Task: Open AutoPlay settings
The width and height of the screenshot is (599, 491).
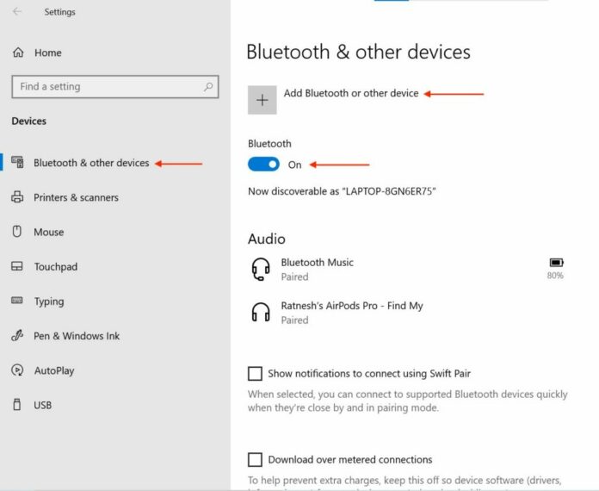Action: click(x=54, y=370)
